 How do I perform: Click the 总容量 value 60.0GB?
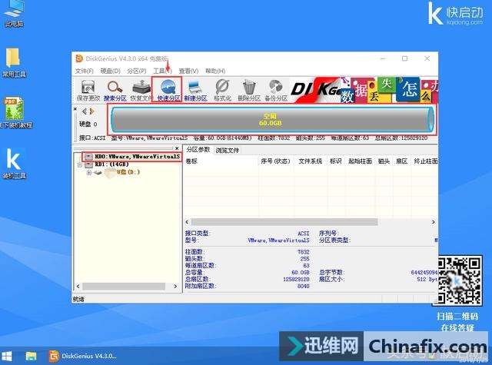pos(301,273)
